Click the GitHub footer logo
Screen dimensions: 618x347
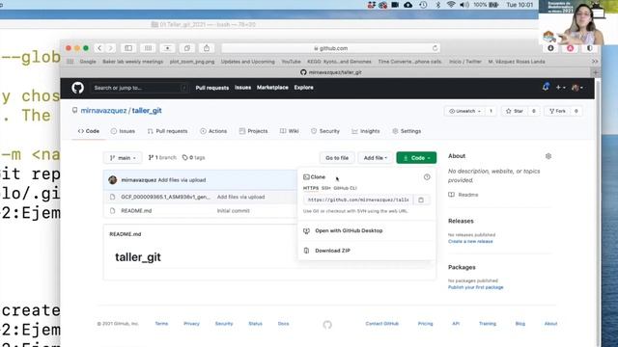pos(327,325)
